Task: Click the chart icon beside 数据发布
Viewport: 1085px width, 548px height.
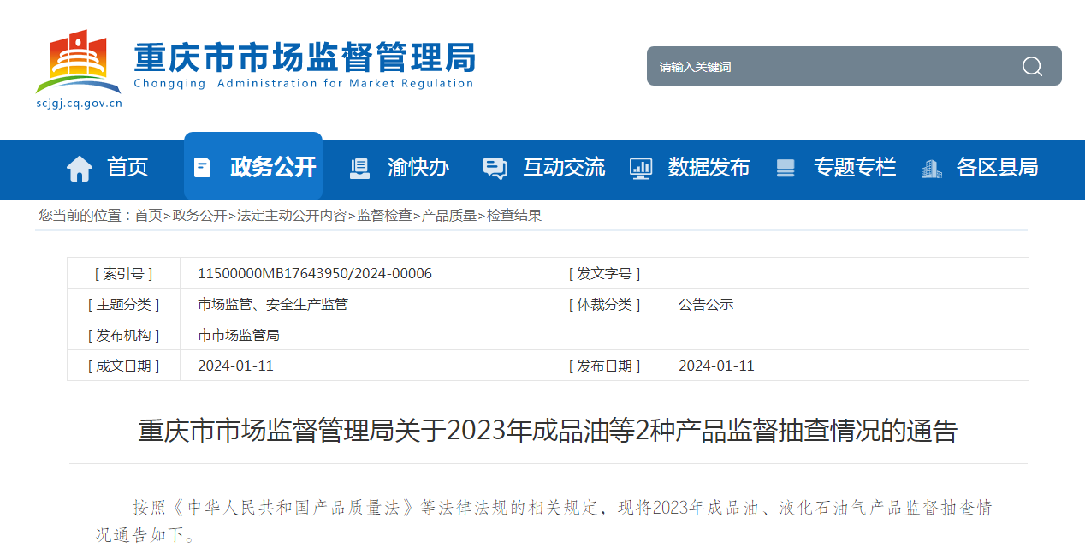Action: click(641, 168)
